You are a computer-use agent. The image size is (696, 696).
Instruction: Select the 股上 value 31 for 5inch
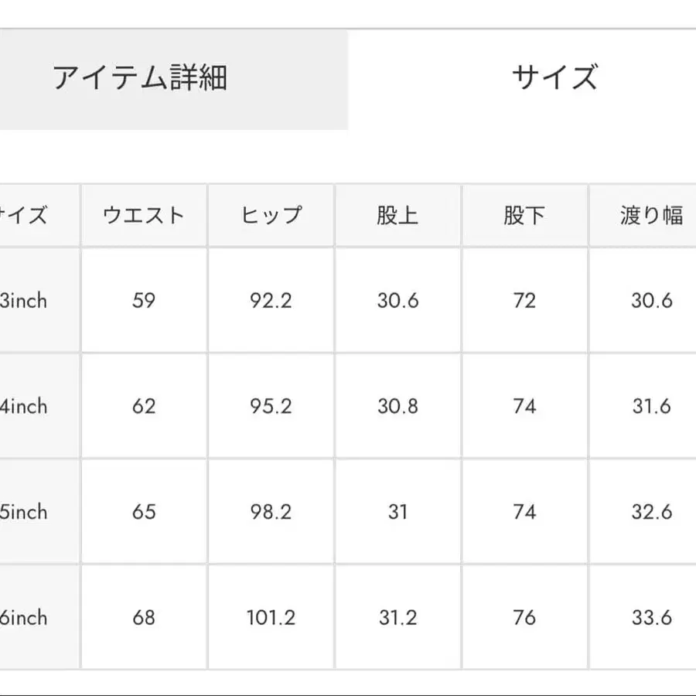point(397,512)
